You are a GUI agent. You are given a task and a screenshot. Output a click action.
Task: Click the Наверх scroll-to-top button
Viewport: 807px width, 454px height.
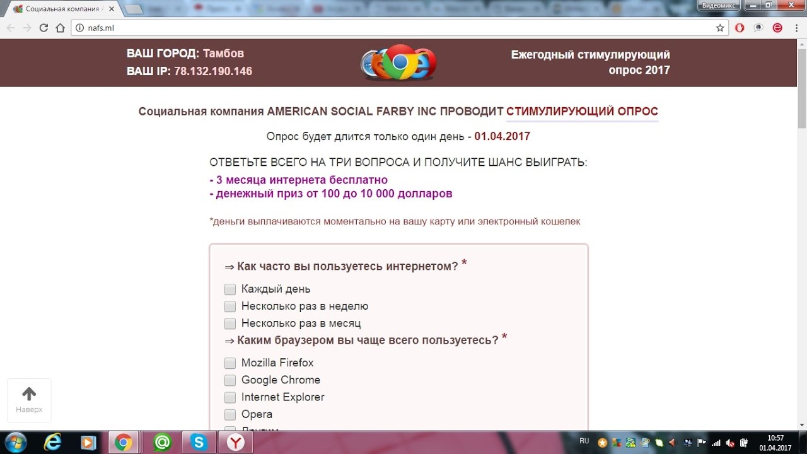[29, 400]
